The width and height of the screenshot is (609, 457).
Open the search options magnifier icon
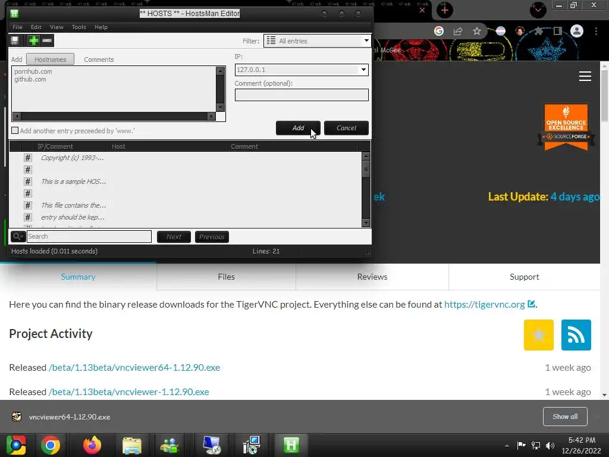point(18,236)
